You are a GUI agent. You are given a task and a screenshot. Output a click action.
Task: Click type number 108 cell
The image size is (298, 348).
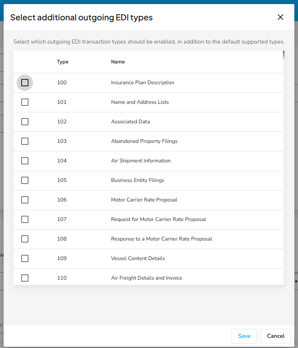click(62, 239)
